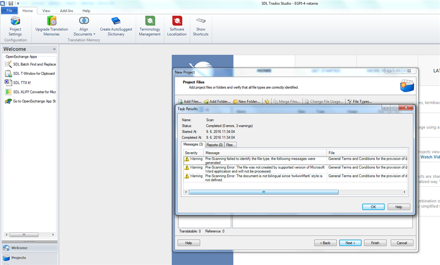Image resolution: width=440 pixels, height=265 pixels.
Task: Select Projects view in navigation pane
Action: (29, 258)
